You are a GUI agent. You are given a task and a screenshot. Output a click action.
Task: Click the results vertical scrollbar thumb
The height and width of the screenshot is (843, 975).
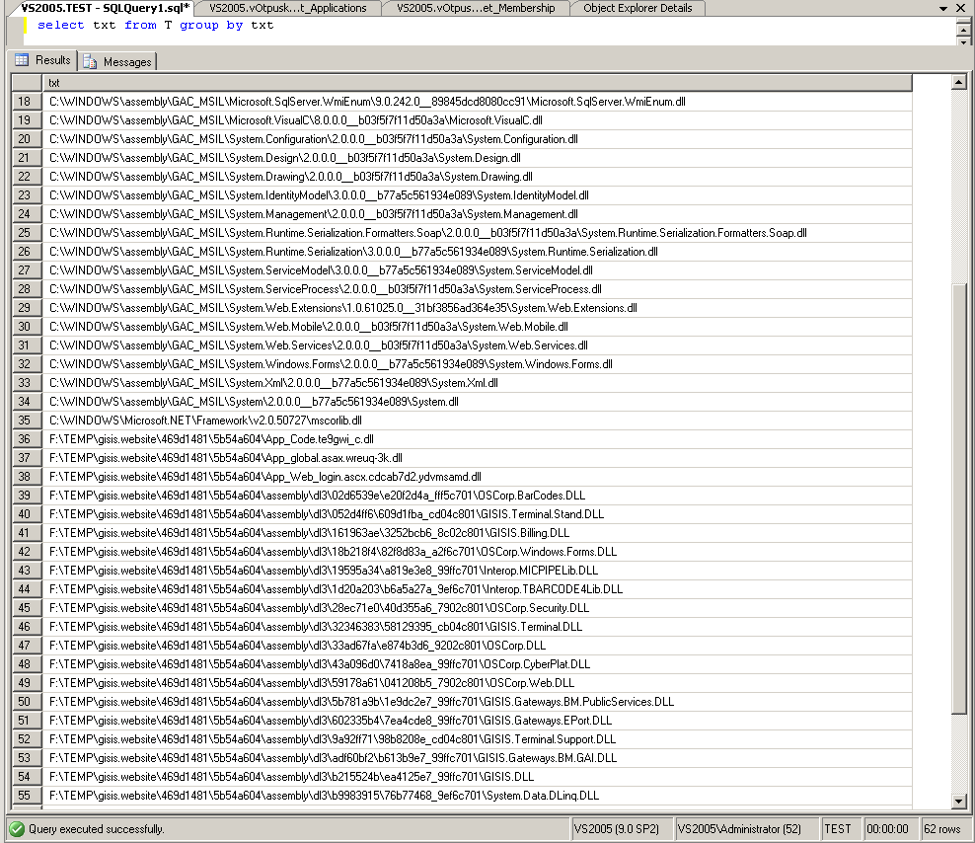[959, 498]
